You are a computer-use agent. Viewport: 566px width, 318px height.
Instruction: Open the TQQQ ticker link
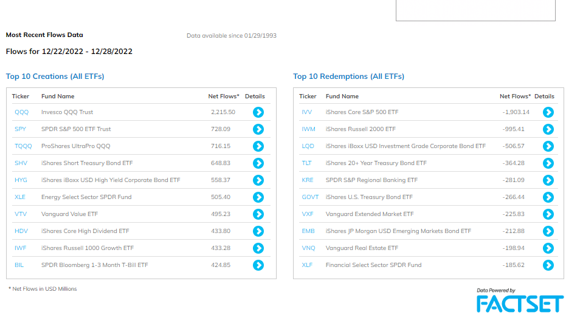(x=23, y=146)
